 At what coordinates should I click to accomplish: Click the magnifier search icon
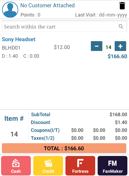click(121, 27)
